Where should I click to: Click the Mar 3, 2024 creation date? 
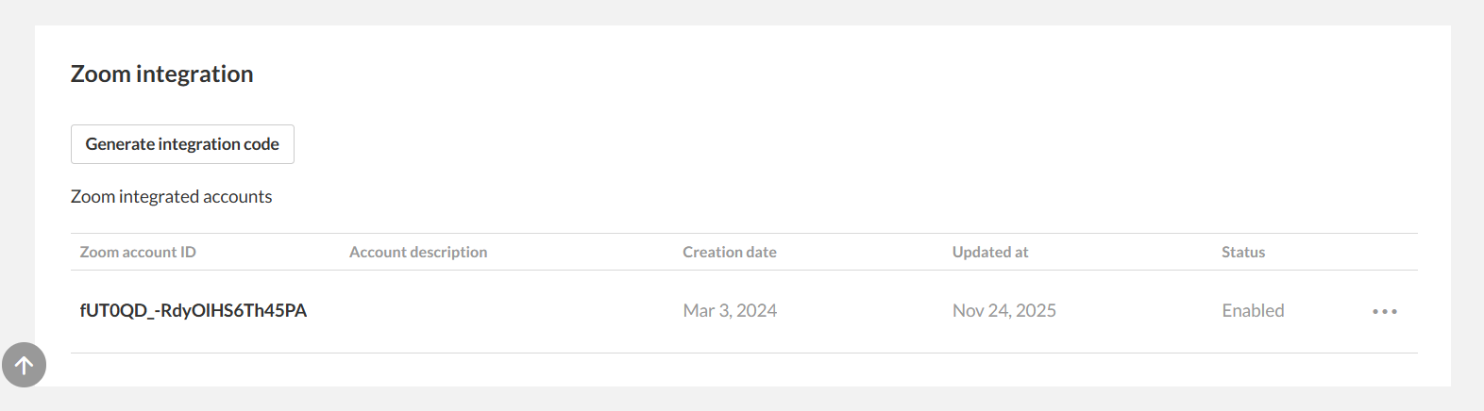pyautogui.click(x=730, y=310)
